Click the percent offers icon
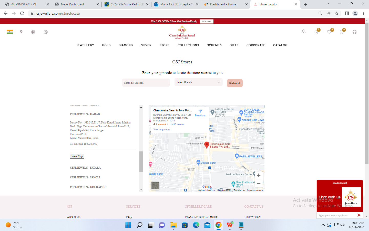 click(x=46, y=32)
